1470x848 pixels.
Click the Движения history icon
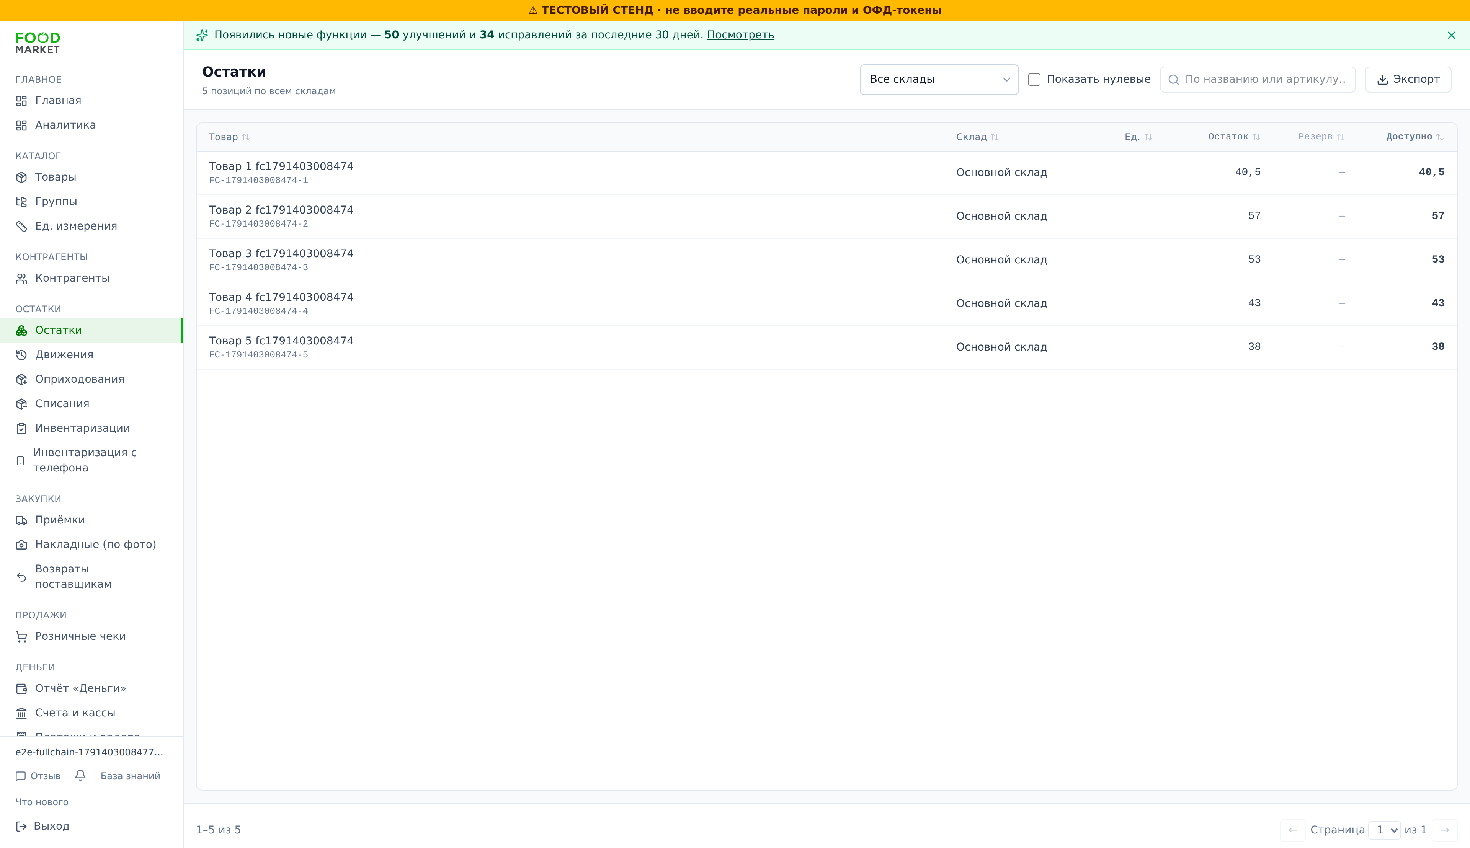[21, 355]
